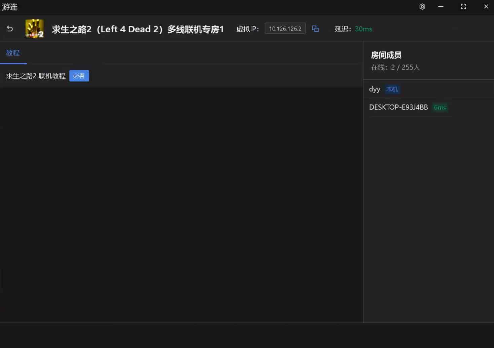Image resolution: width=494 pixels, height=348 pixels.
Task: Click the blue 必看 tag
Action: (x=79, y=76)
